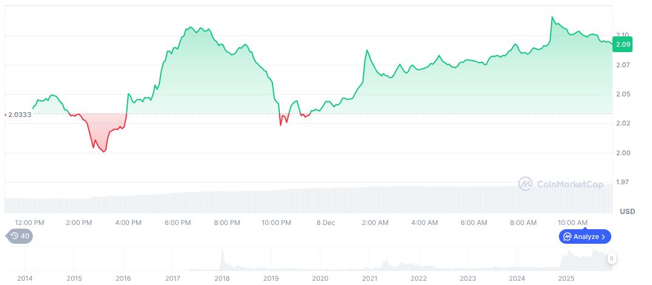The image size is (652, 285).
Task: Click the 1.97 price axis label
Action: pyautogui.click(x=622, y=182)
